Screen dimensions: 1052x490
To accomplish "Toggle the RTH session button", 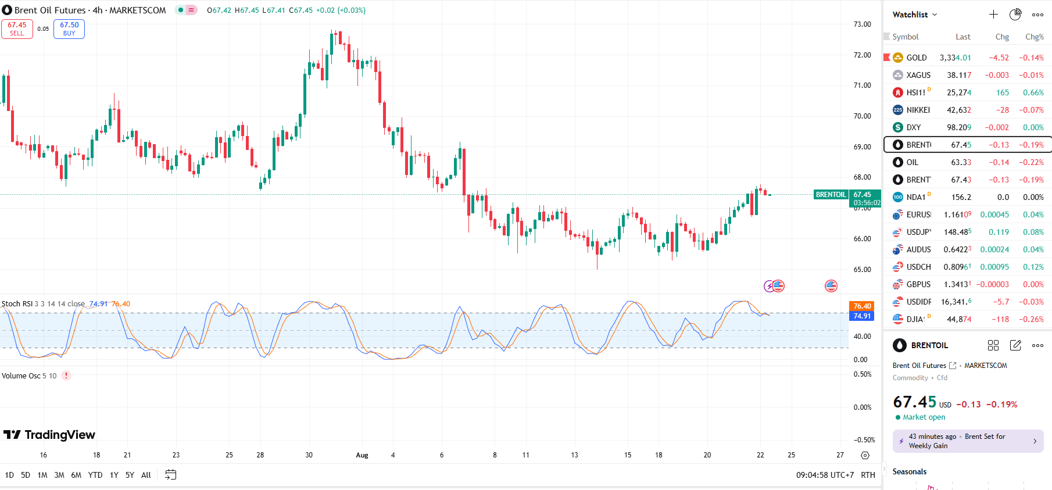I will tap(868, 475).
